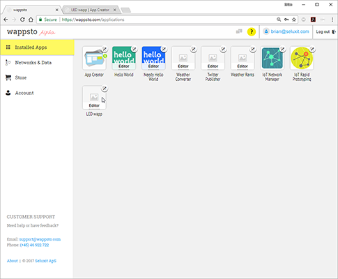Click the Editor badge on Weather Rants

click(243, 66)
